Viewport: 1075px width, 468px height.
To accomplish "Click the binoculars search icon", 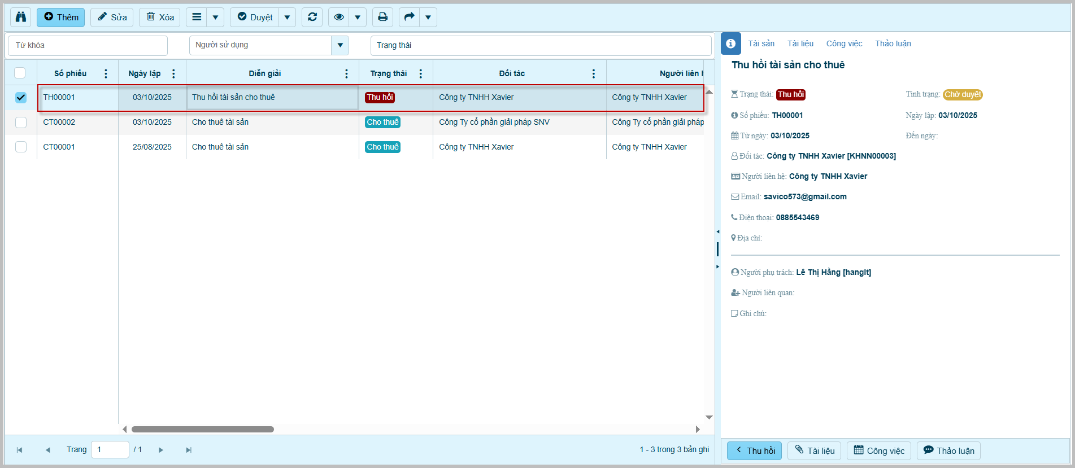I will tap(21, 17).
